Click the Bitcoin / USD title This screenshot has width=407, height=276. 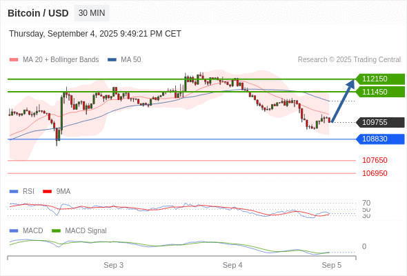pos(38,13)
